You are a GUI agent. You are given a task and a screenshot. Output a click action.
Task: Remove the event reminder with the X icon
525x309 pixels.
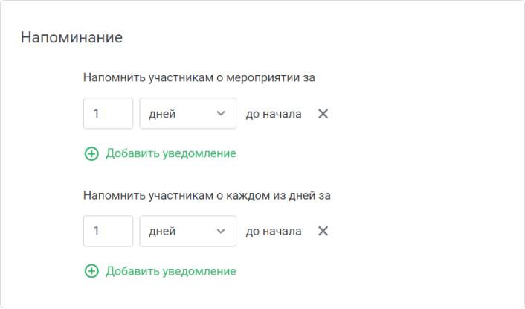[x=323, y=114]
